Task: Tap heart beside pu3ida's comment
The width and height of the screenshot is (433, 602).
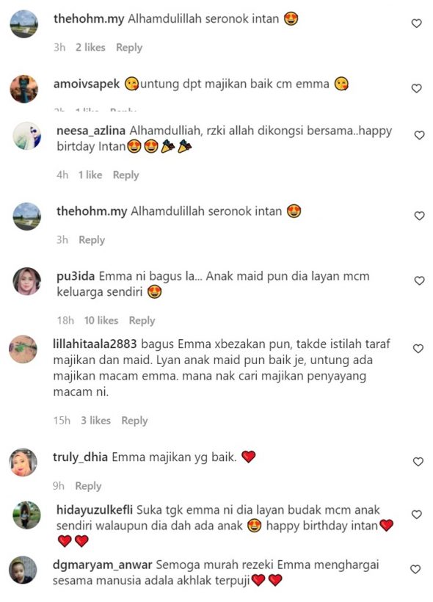Action: pos(419,280)
